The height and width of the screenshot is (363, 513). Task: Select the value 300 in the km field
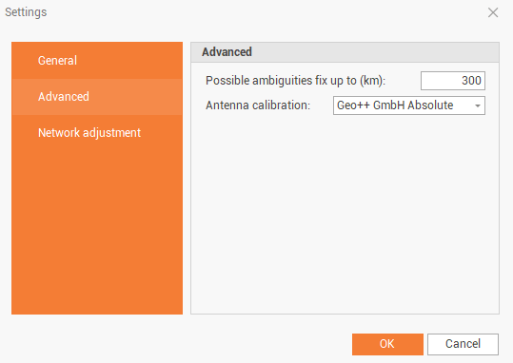pyautogui.click(x=471, y=81)
